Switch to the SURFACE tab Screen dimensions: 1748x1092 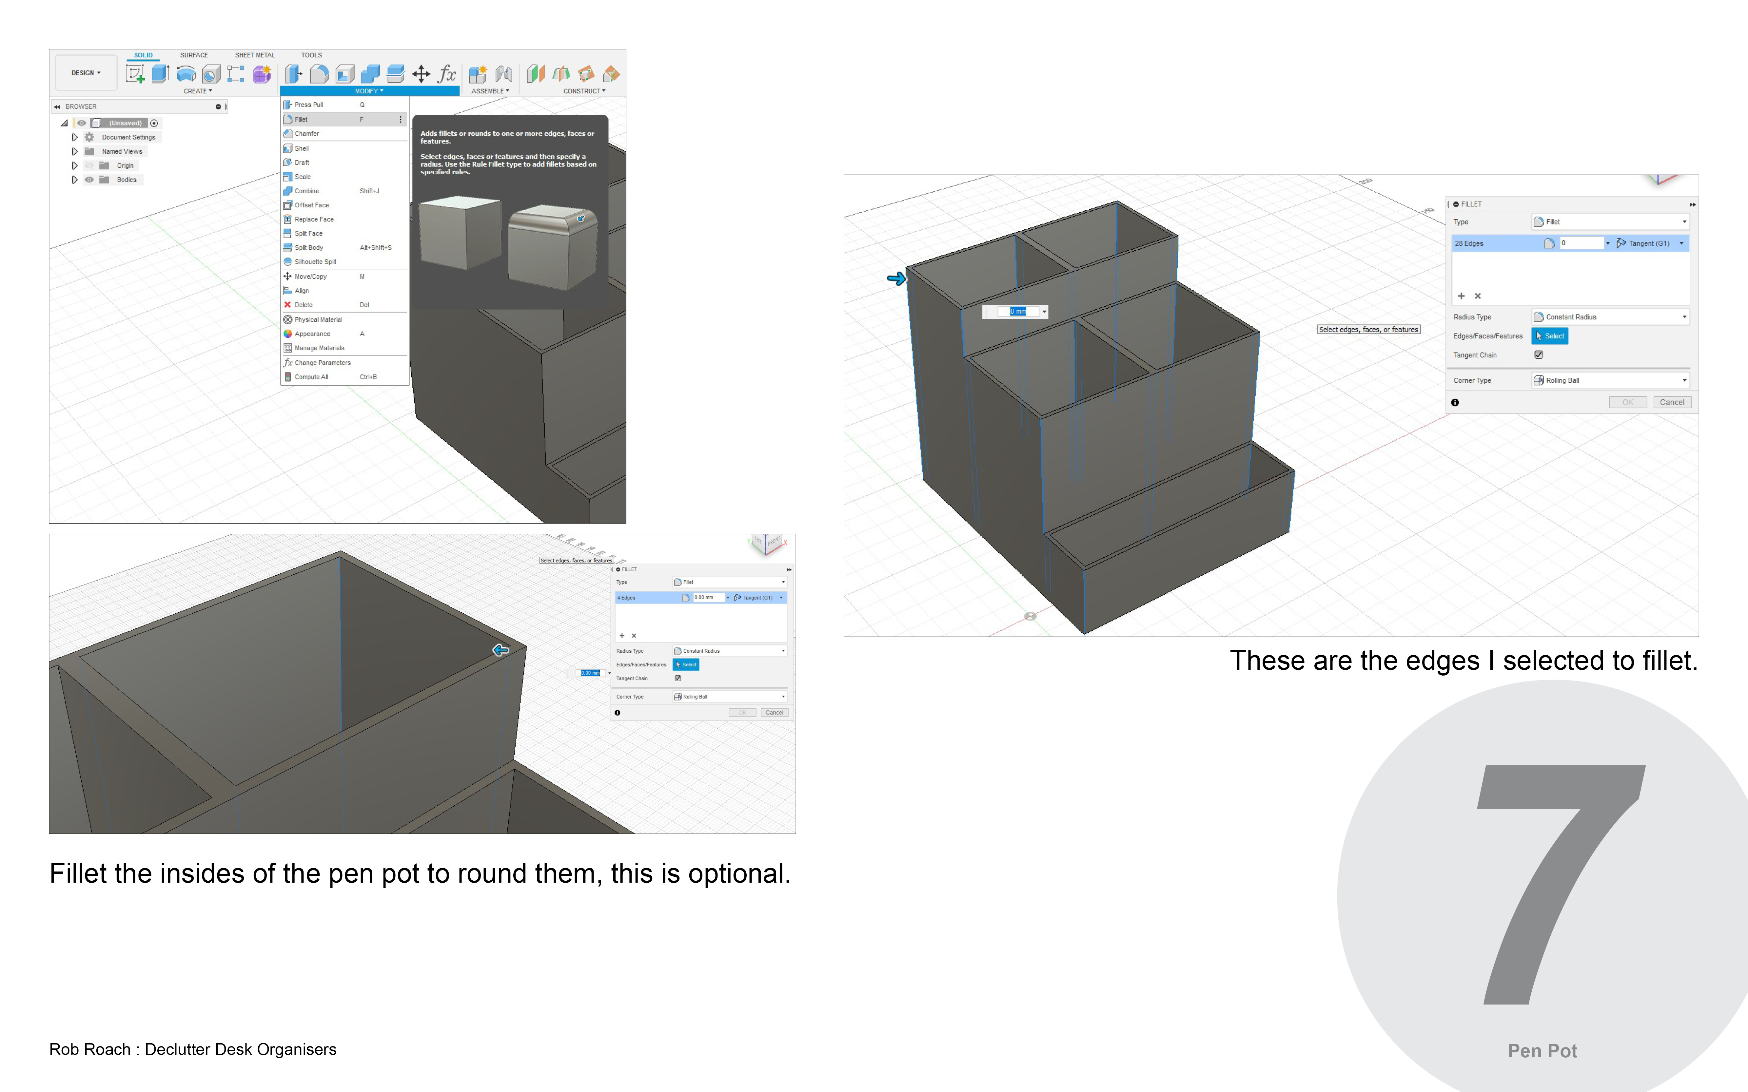194,55
